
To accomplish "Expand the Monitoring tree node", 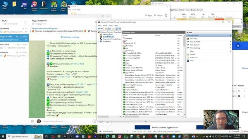I will 99,41.
